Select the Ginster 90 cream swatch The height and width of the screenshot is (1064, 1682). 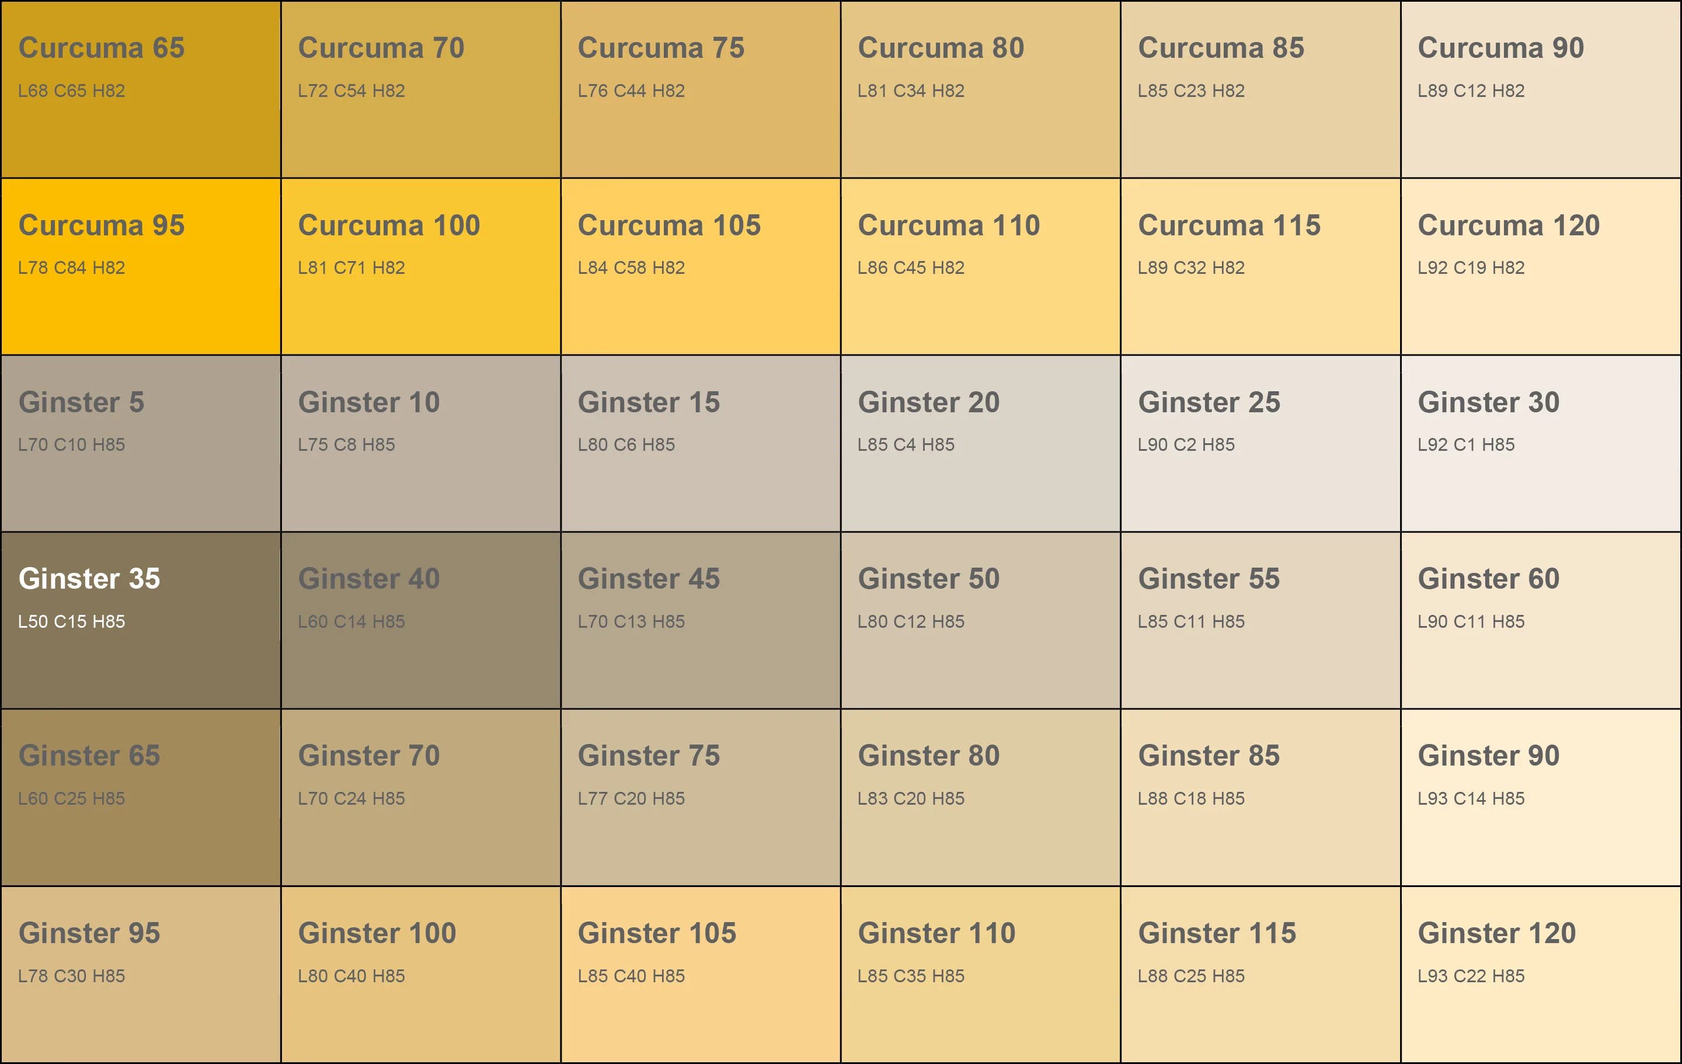pos(1540,797)
